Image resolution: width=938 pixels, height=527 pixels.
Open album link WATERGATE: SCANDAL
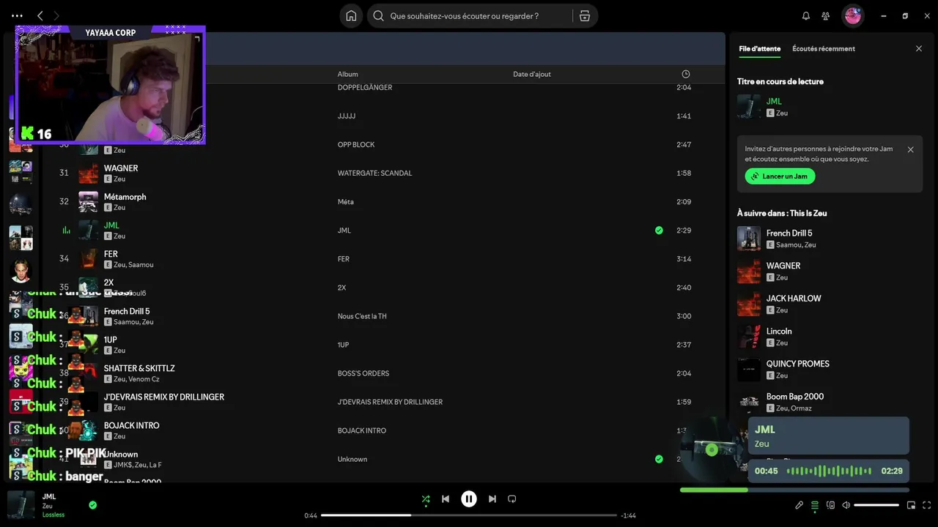pyautogui.click(x=374, y=173)
